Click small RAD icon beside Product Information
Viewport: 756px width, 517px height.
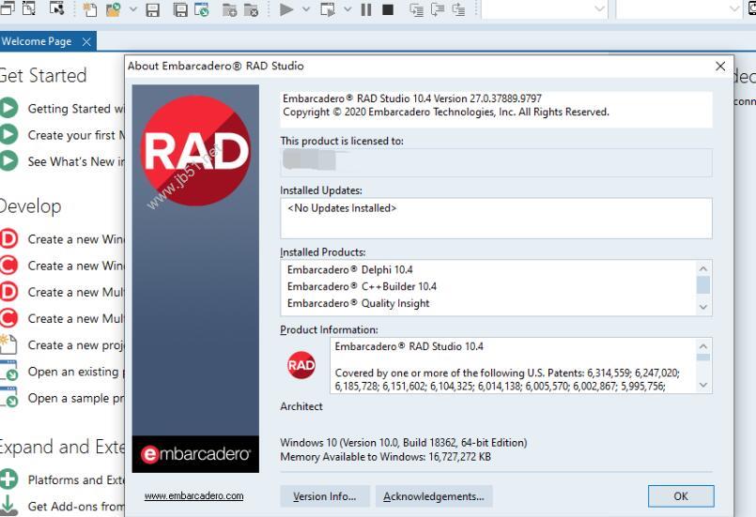click(301, 365)
